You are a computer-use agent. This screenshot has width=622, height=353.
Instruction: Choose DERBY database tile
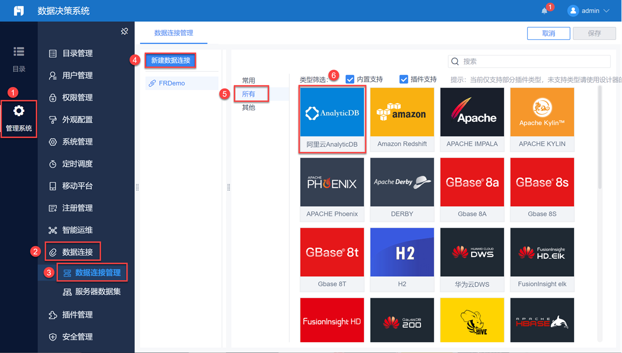[x=402, y=189]
